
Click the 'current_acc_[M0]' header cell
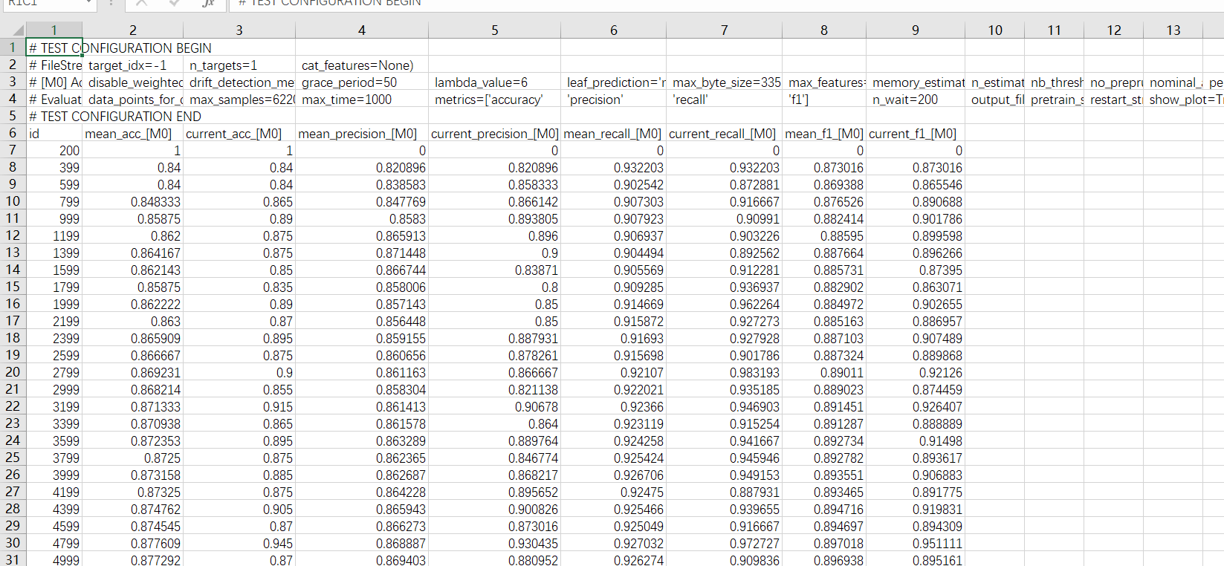(x=239, y=133)
